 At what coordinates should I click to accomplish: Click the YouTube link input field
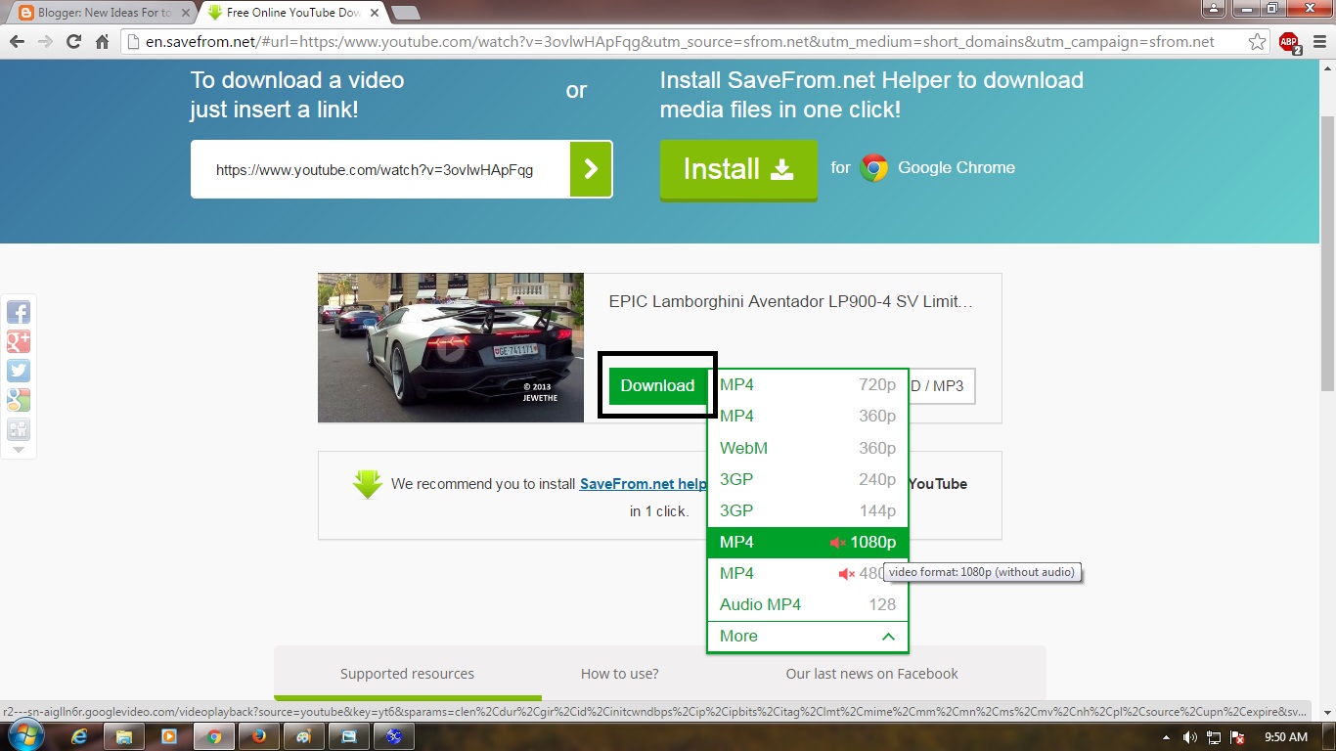(x=379, y=169)
